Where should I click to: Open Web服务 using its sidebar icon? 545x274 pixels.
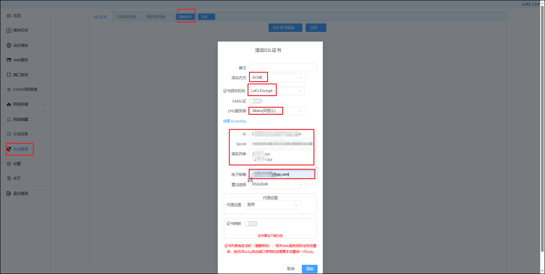coord(9,60)
